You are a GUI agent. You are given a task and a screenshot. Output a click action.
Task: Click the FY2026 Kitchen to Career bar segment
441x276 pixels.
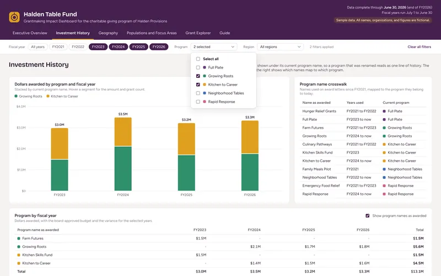coord(250,137)
